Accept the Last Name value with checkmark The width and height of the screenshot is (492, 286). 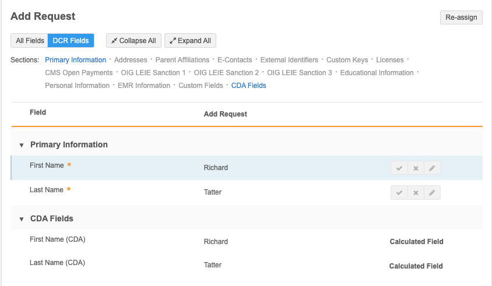pos(399,193)
